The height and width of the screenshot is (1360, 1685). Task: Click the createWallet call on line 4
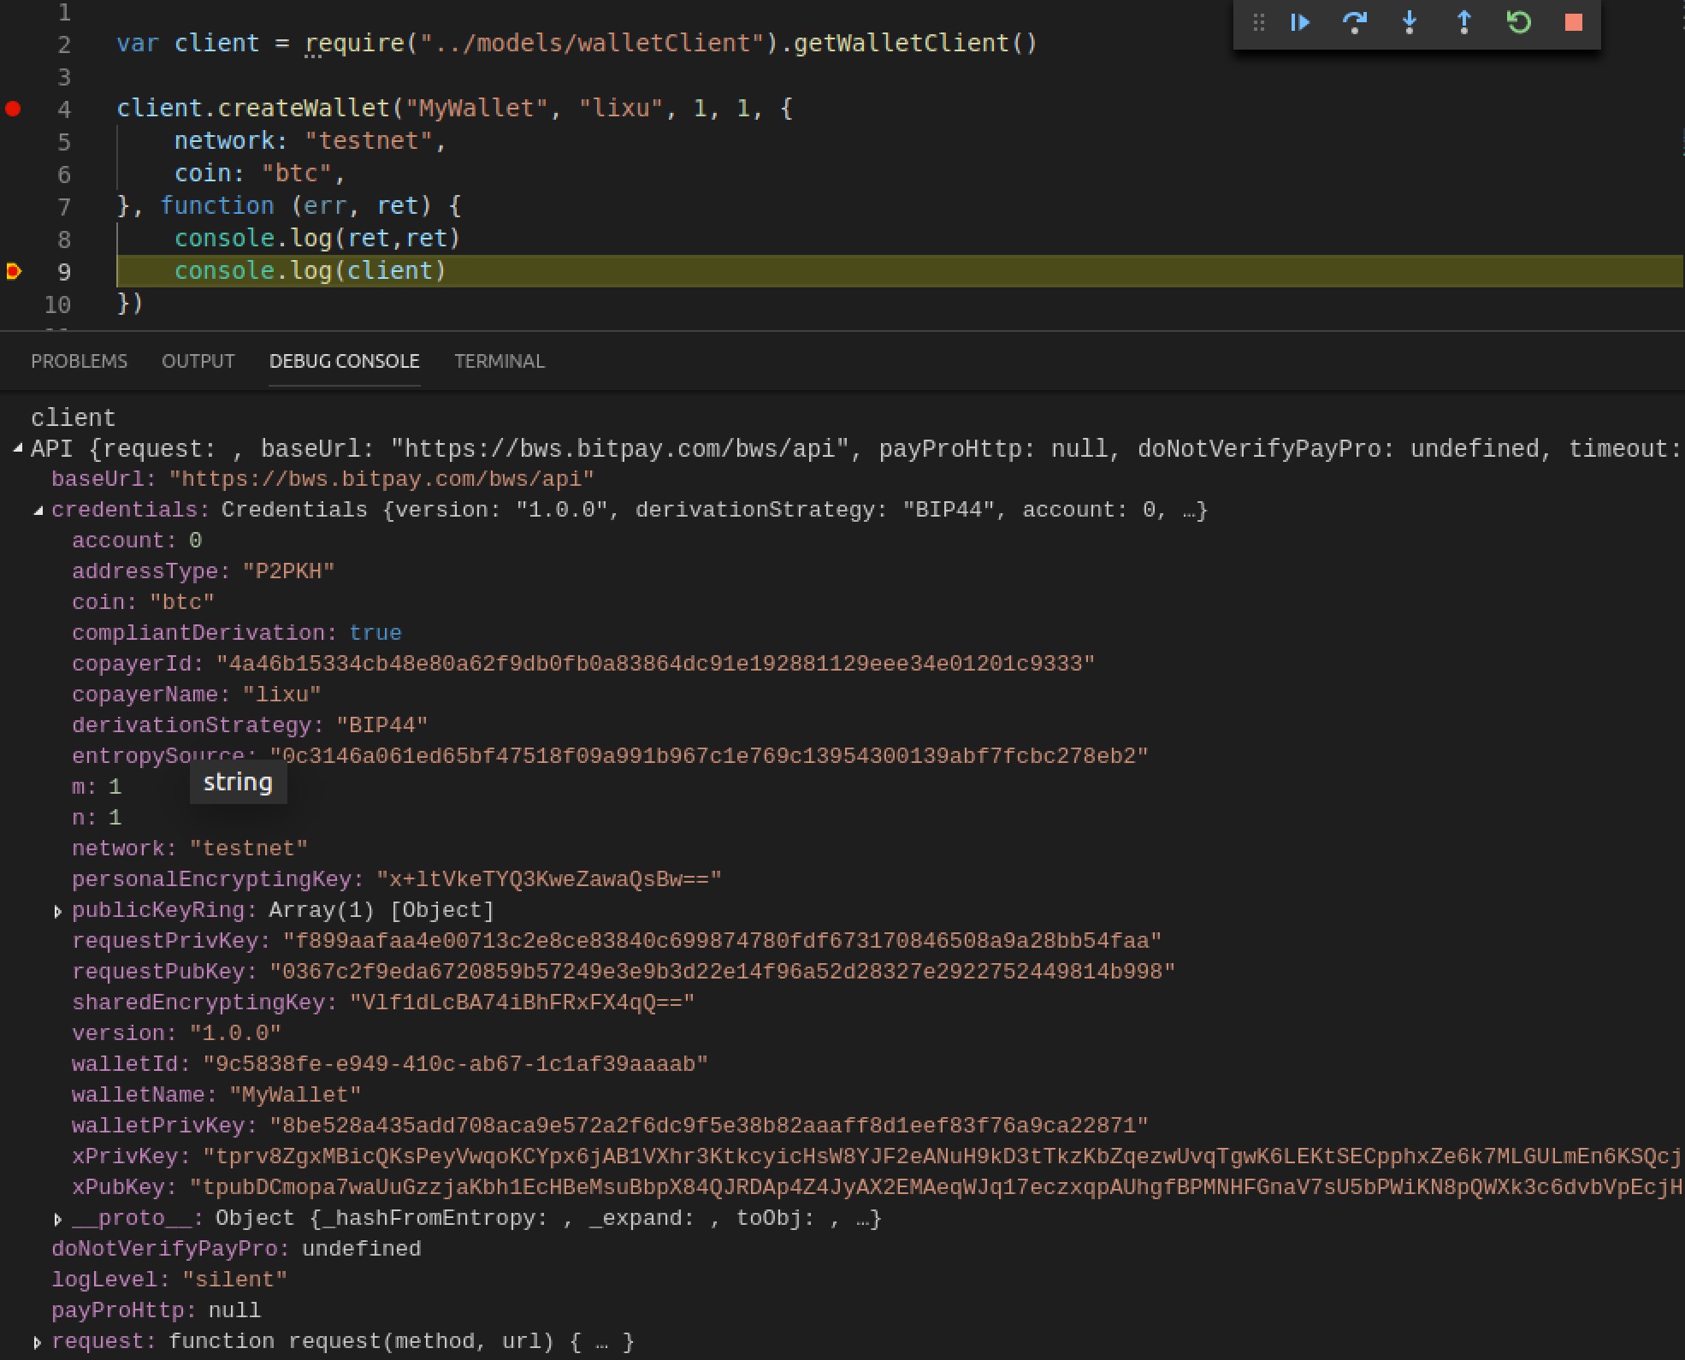(304, 108)
